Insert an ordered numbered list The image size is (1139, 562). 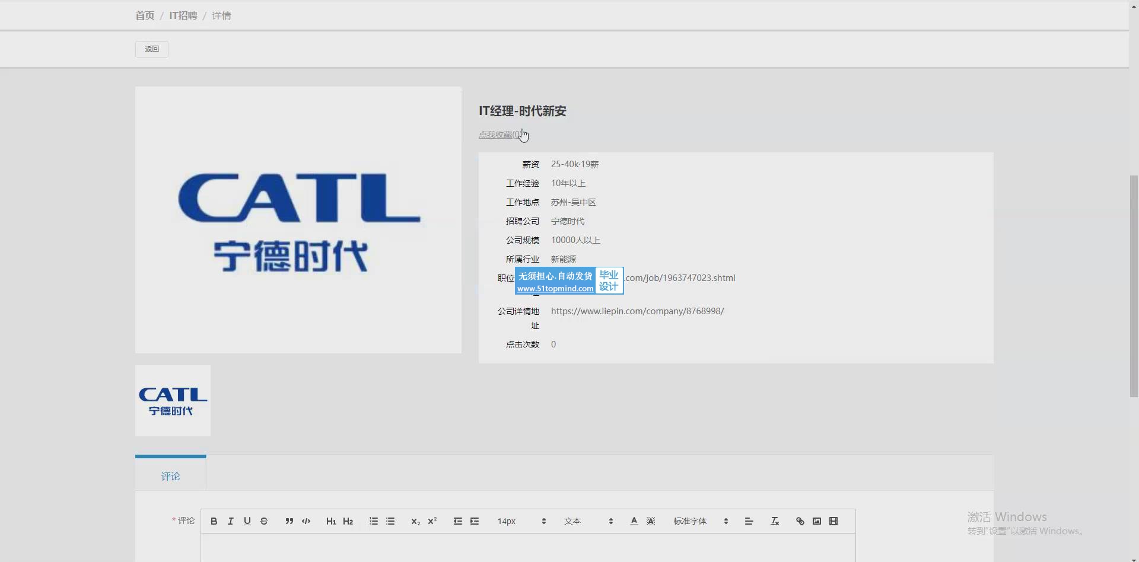pos(373,521)
